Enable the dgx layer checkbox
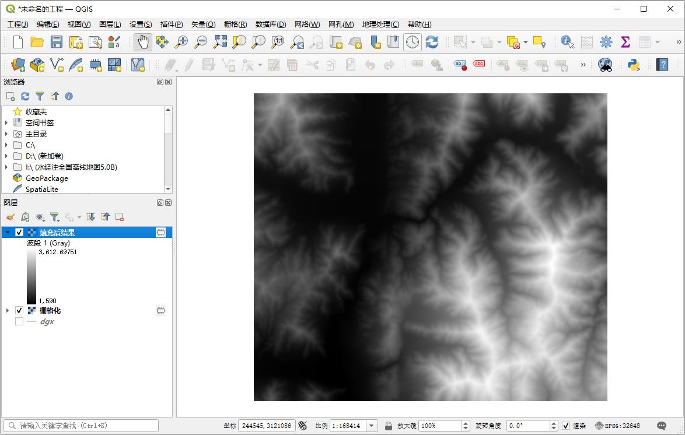The width and height of the screenshot is (685, 435). point(19,321)
